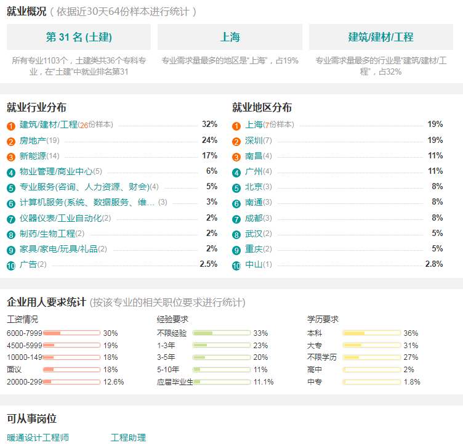Click the 本科 education requirement bar

[372, 333]
